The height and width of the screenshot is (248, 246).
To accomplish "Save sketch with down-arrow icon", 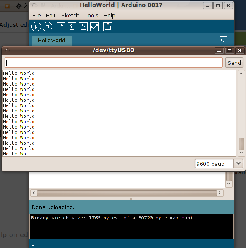I will click(x=83, y=26).
